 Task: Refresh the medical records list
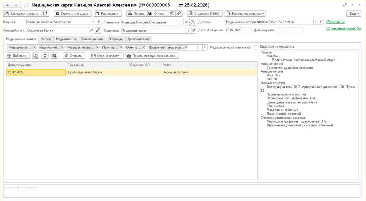pos(45,56)
